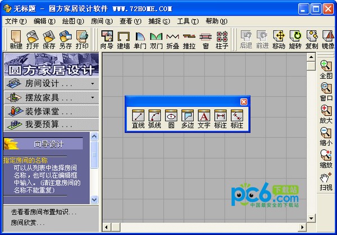Click the canvas vertical scroll-up arrow

pos(311,57)
